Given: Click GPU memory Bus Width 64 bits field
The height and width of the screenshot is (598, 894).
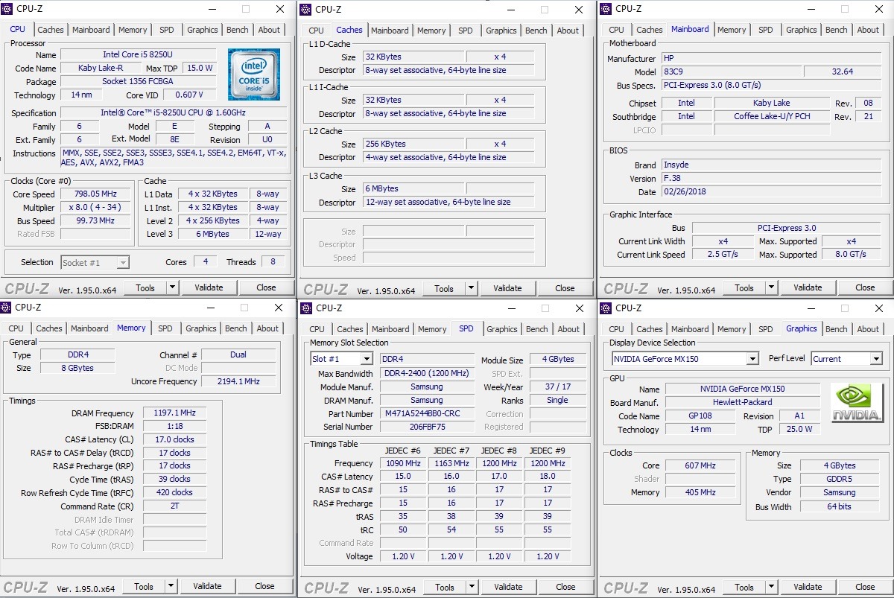Looking at the screenshot, I should click(839, 506).
